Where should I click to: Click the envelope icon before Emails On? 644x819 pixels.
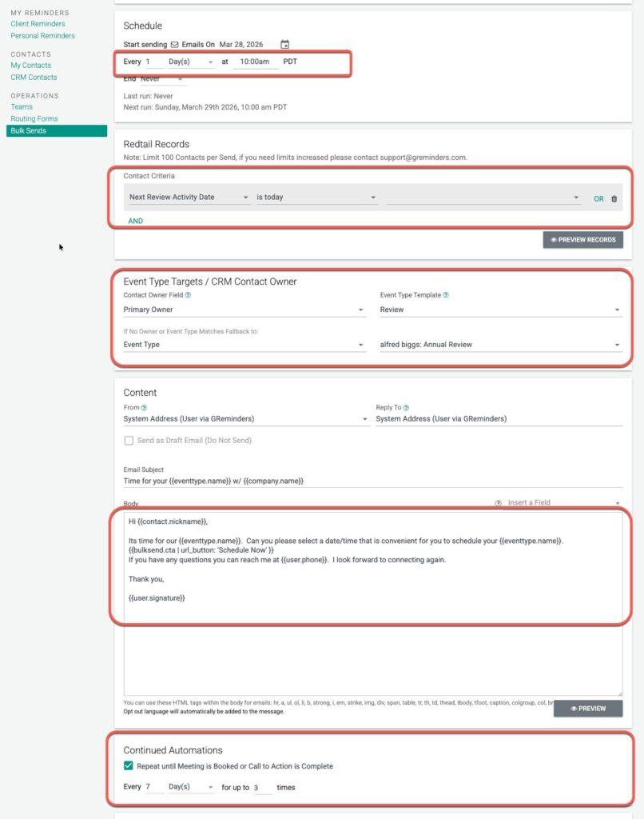click(175, 45)
